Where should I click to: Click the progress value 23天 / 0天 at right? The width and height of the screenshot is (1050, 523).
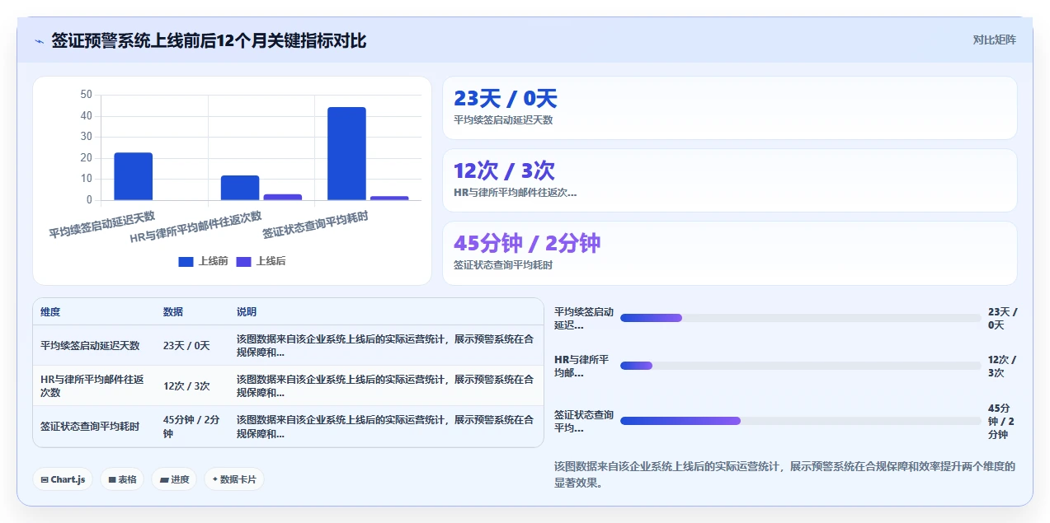(x=1003, y=319)
